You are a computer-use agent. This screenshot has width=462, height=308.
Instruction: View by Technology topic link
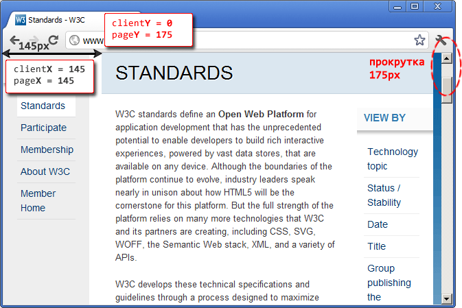tap(392, 158)
